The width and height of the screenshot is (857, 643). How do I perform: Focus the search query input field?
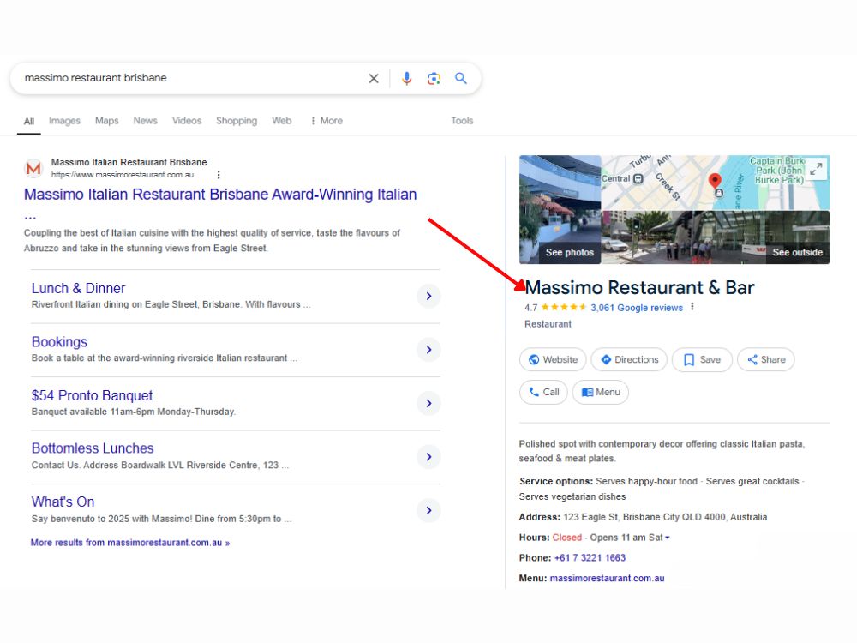[191, 78]
